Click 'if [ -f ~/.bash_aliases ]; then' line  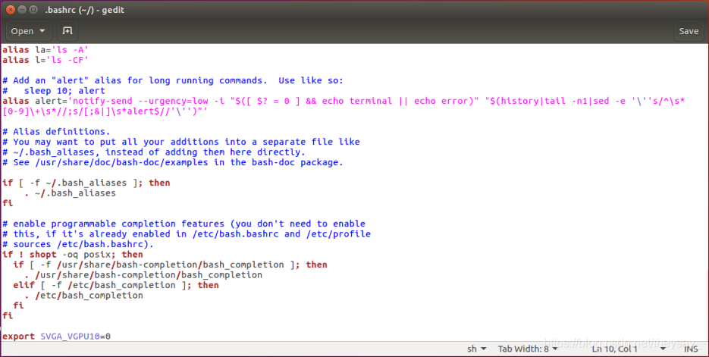[86, 183]
